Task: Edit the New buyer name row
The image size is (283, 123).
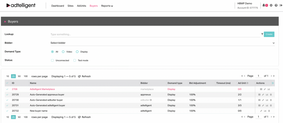Action: point(261,111)
